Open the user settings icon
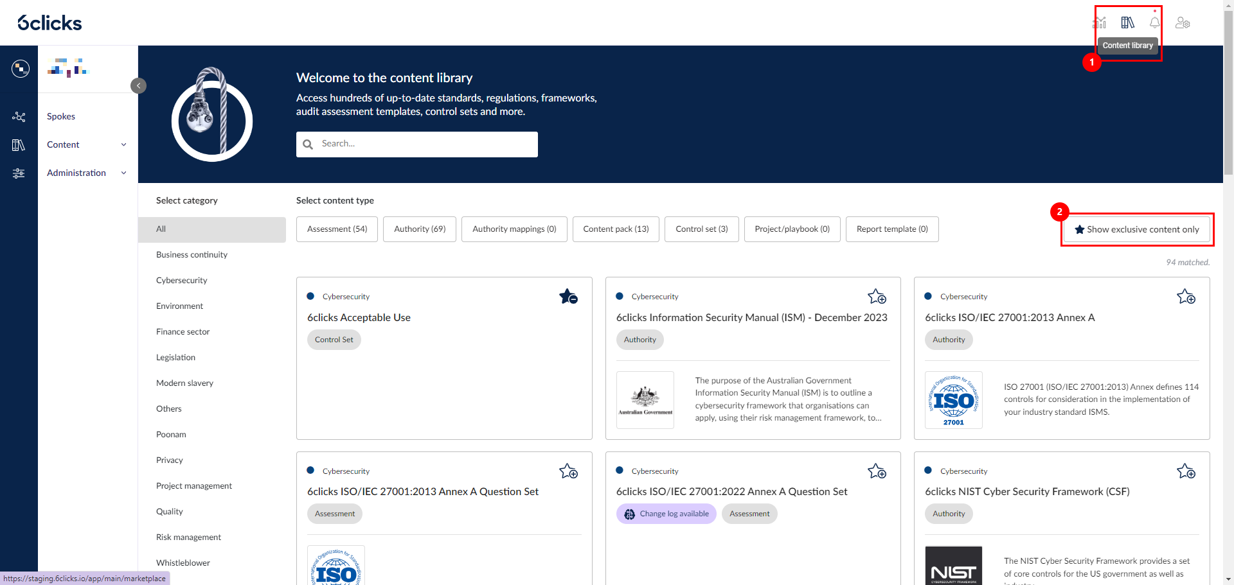 pos(1183,23)
